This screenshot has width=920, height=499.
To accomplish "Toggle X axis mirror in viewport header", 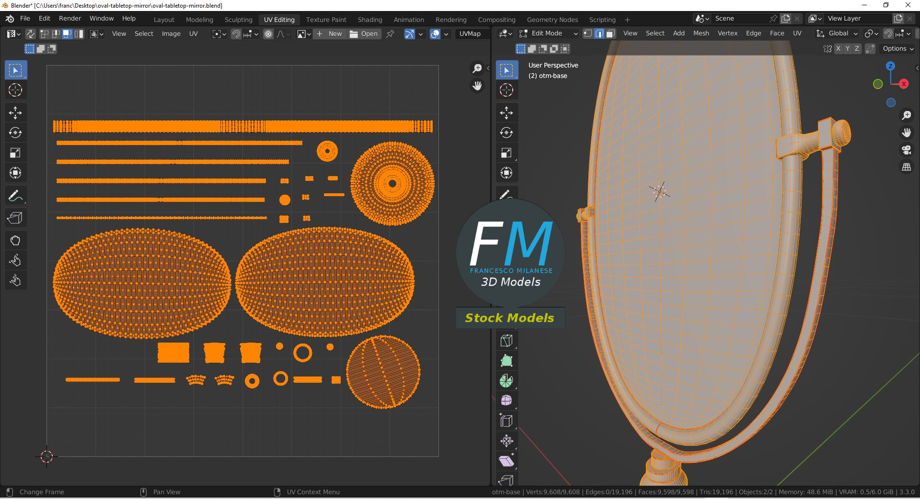I will coord(838,49).
